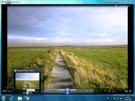
Task: Mute the sound with the speaker button
Action: pos(80,91)
